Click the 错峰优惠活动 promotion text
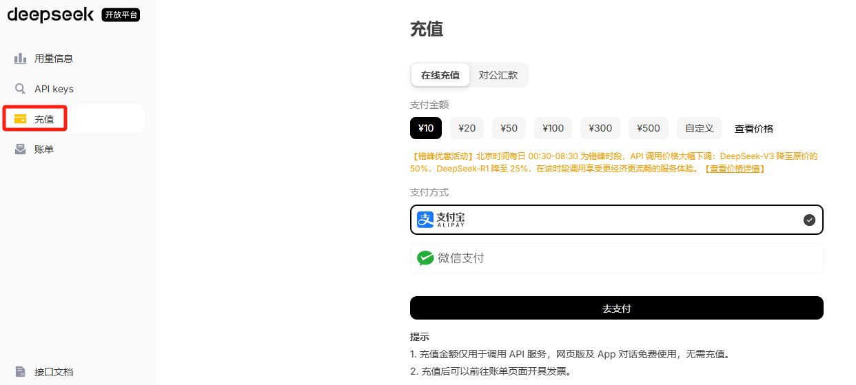The width and height of the screenshot is (856, 385). (x=614, y=163)
